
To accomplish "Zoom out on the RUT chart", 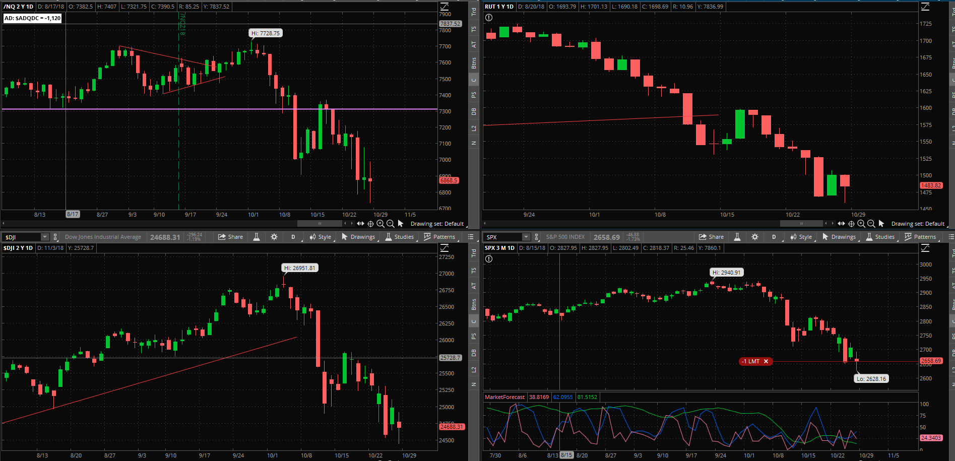I will point(871,224).
